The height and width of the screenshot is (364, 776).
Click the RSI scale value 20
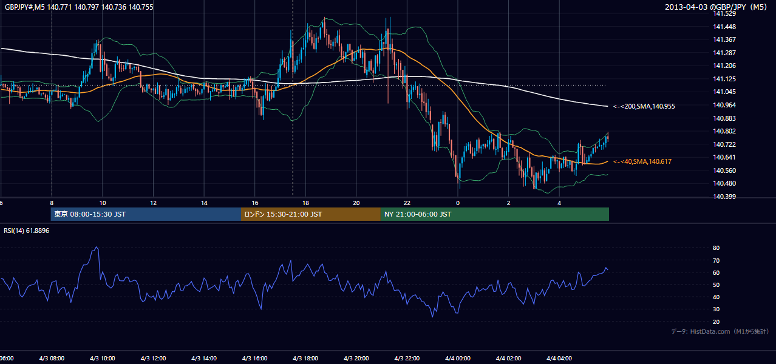coord(716,322)
